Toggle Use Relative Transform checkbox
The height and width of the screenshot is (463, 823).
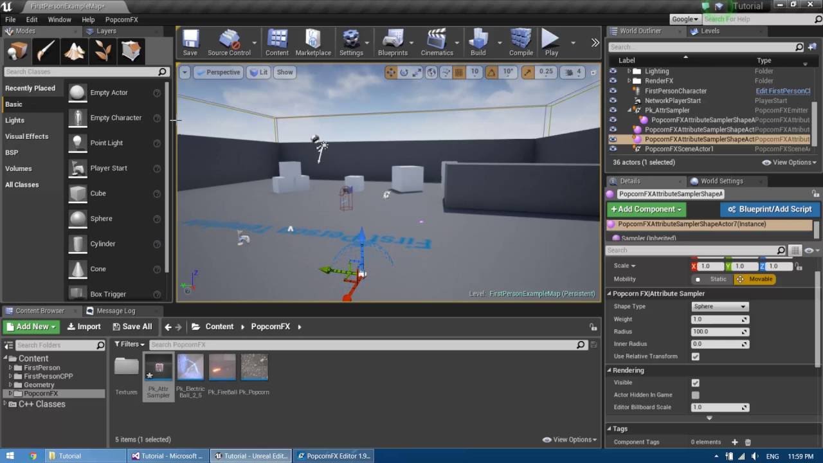point(695,356)
